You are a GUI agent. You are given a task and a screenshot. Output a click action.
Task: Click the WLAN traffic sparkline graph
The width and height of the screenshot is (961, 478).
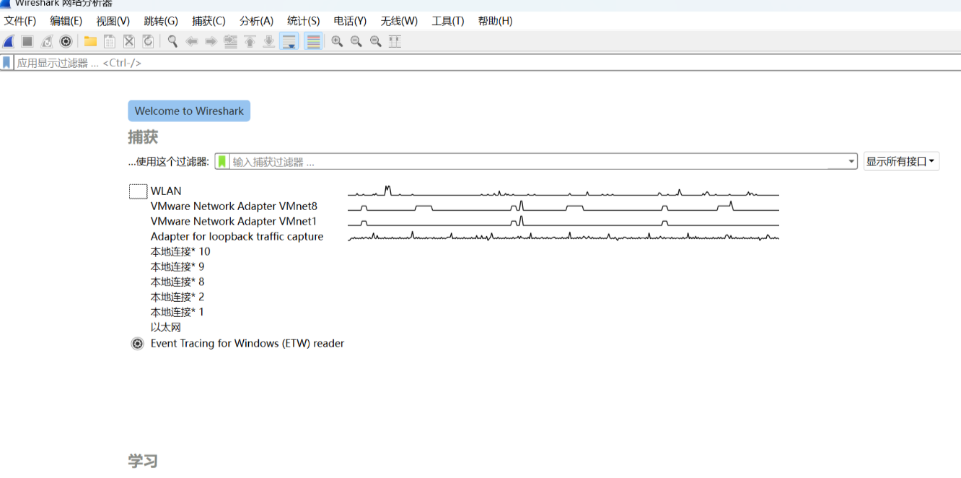pos(563,191)
